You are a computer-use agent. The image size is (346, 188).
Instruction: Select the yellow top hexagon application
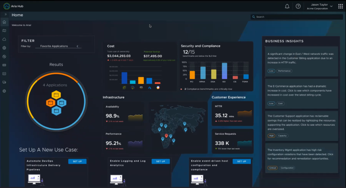pyautogui.click(x=56, y=95)
